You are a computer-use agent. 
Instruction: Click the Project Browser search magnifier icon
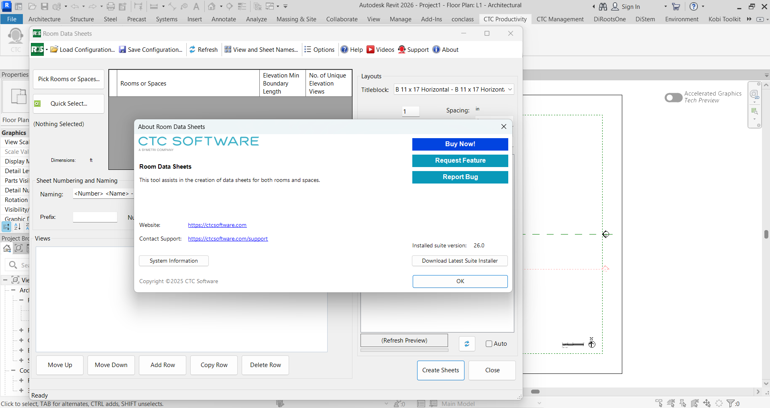tap(13, 265)
